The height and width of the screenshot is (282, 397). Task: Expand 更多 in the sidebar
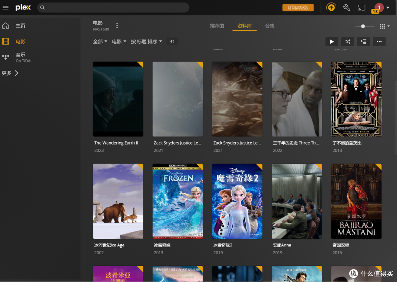[x=10, y=73]
